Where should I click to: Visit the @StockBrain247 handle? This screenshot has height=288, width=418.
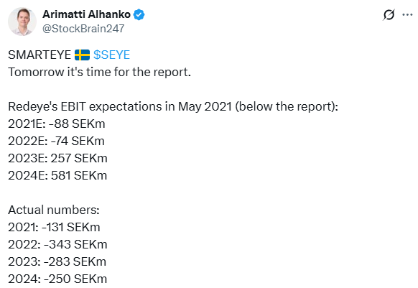pos(83,29)
